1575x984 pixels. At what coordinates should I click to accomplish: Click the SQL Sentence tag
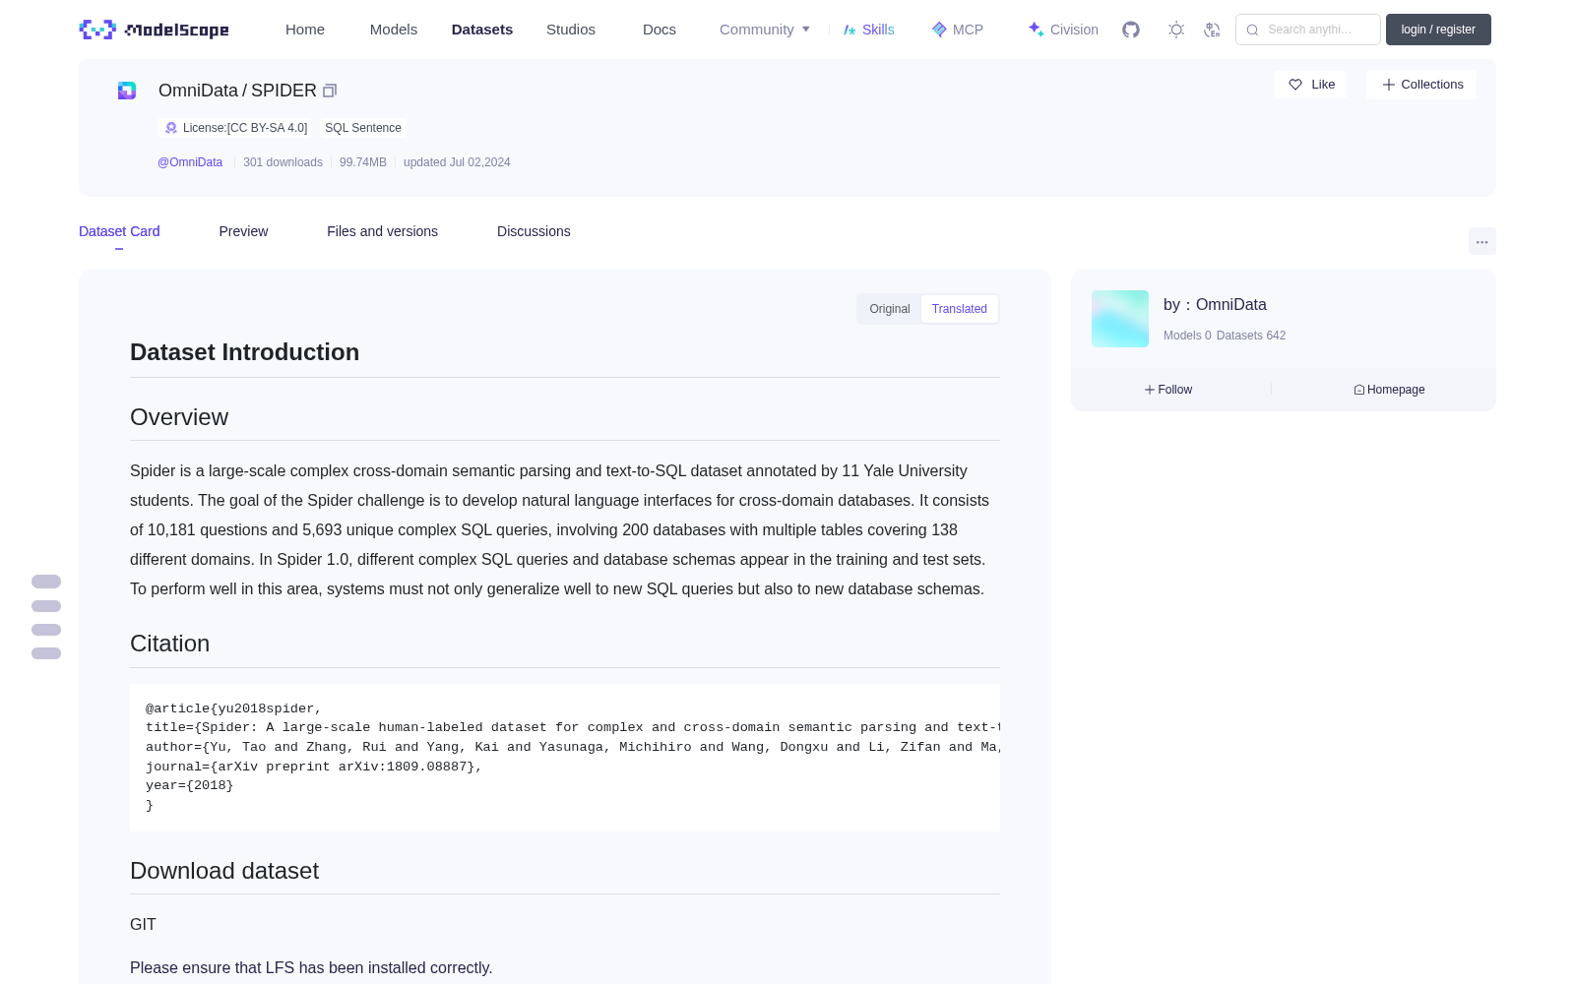coord(363,128)
